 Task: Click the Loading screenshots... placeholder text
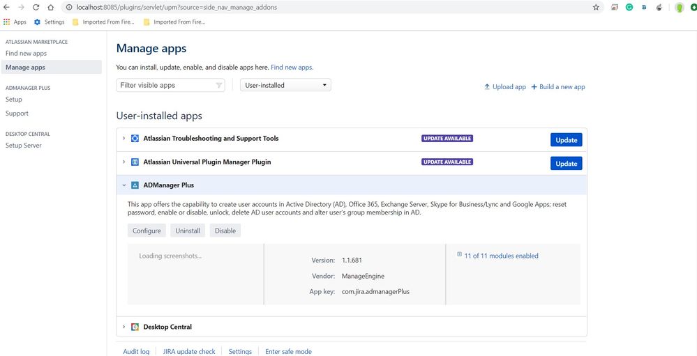[170, 256]
